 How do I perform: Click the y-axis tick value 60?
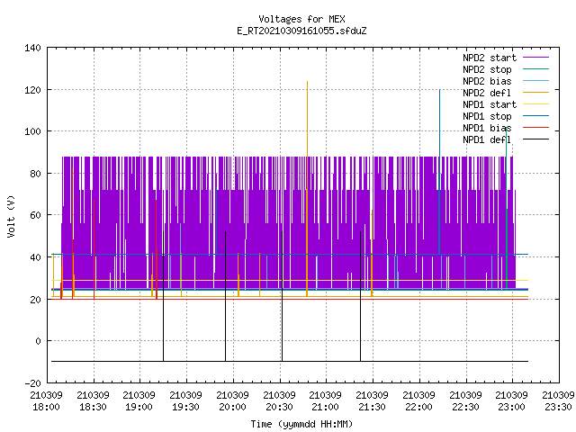[x=35, y=215]
